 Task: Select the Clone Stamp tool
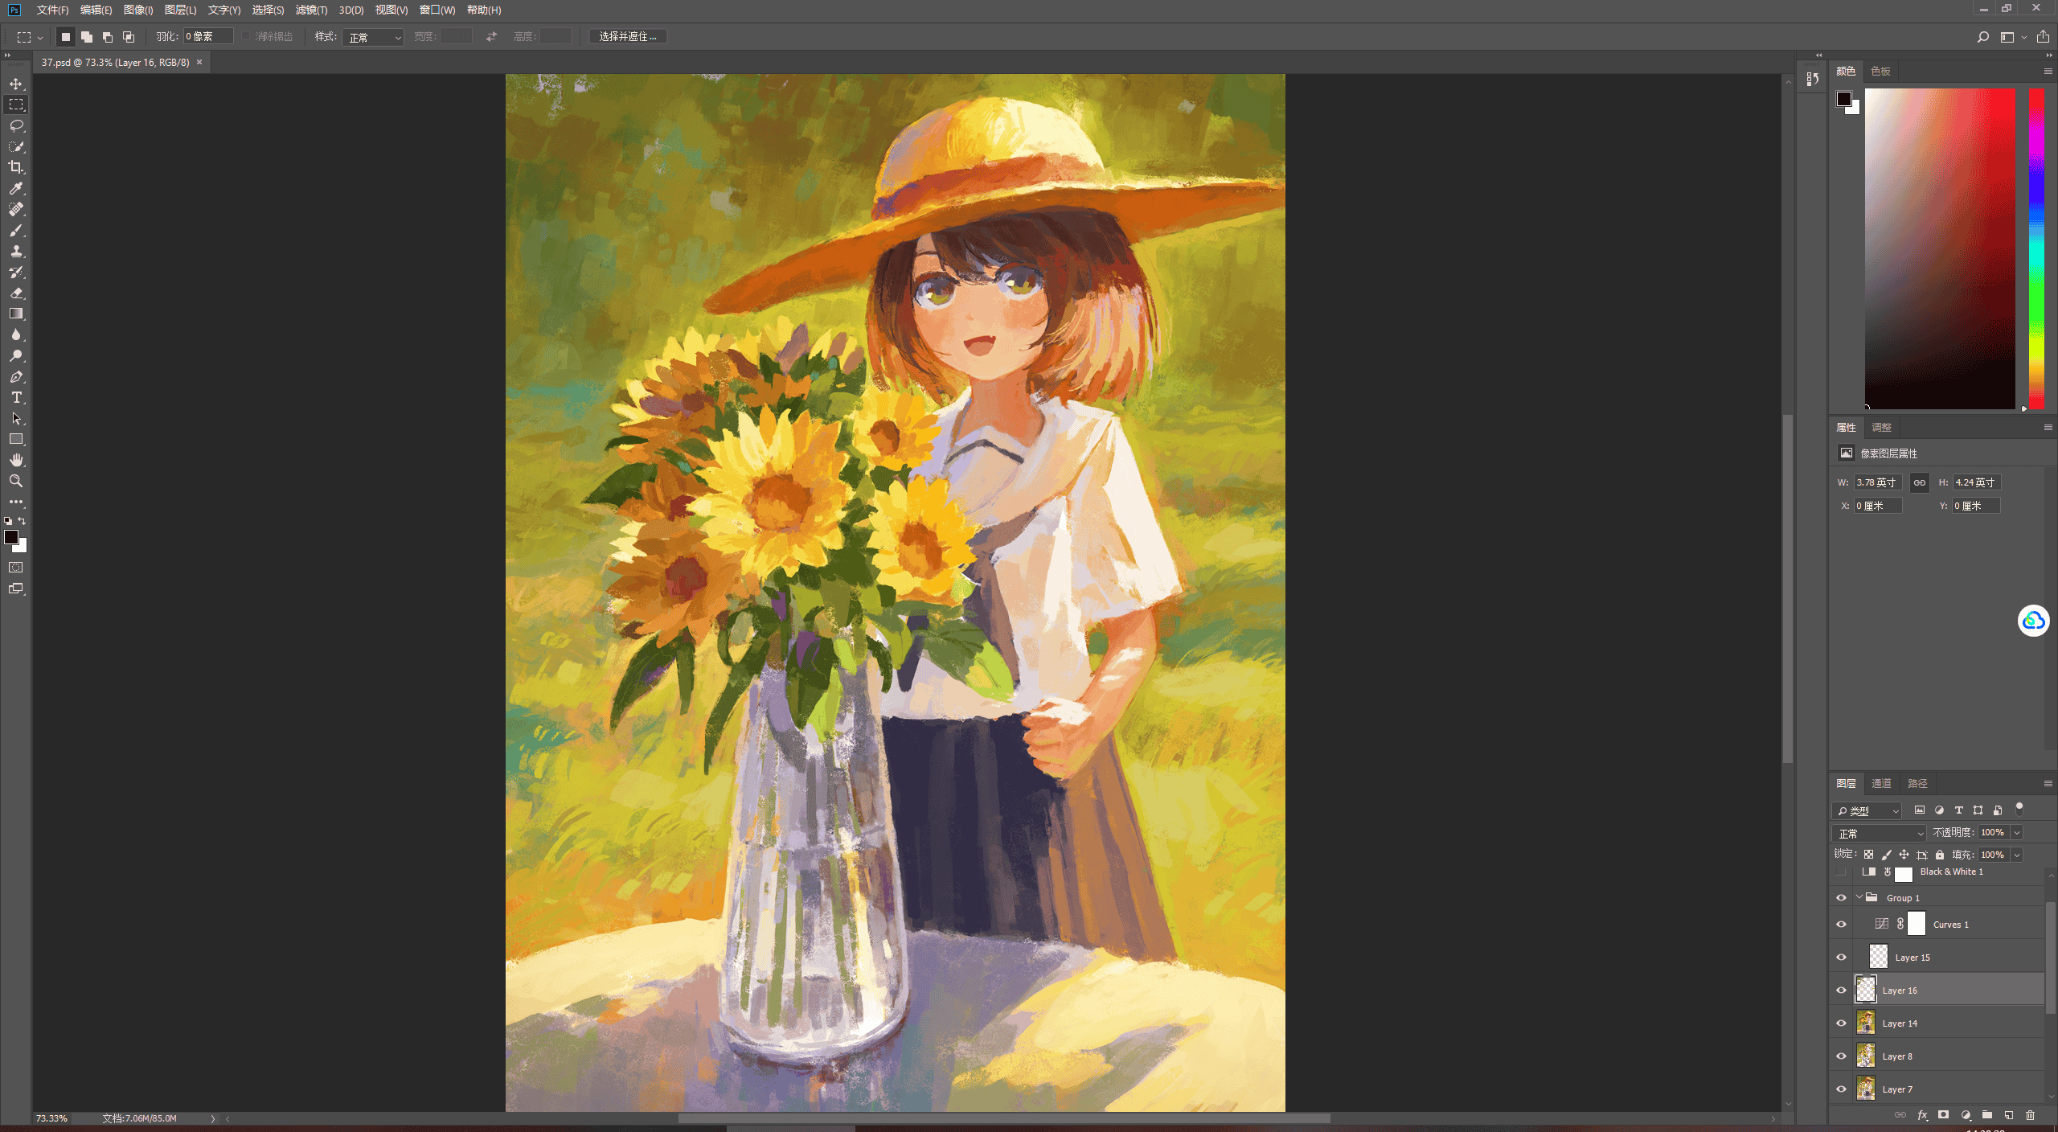pyautogui.click(x=16, y=252)
